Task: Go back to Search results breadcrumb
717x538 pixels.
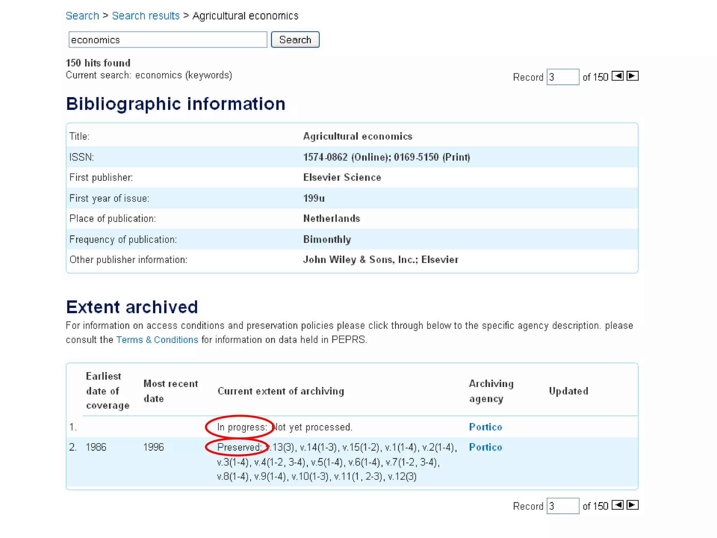Action: tap(146, 16)
